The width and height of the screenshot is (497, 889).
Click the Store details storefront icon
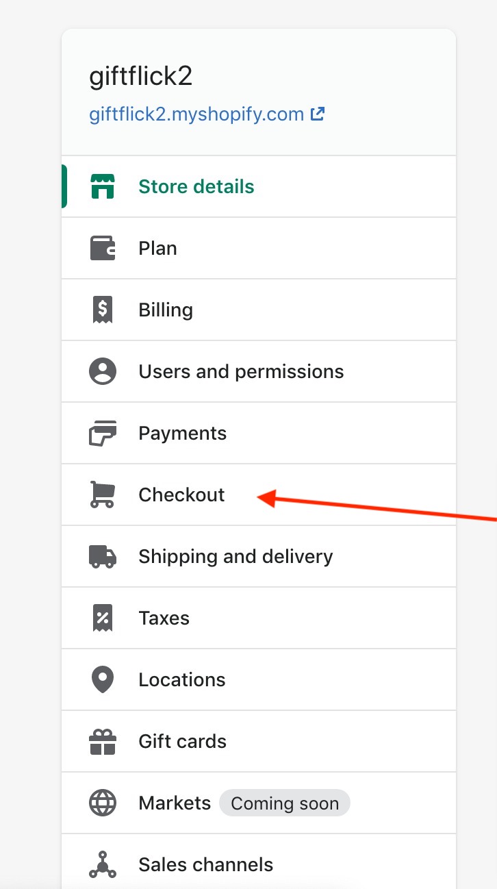pos(103,186)
